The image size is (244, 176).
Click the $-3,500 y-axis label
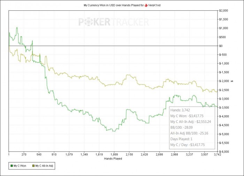point(224,108)
